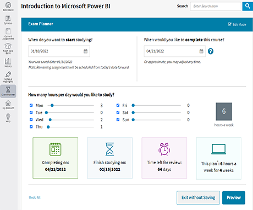Click the Sat hours slider handle
This screenshot has height=210, width=253.
[133, 112]
